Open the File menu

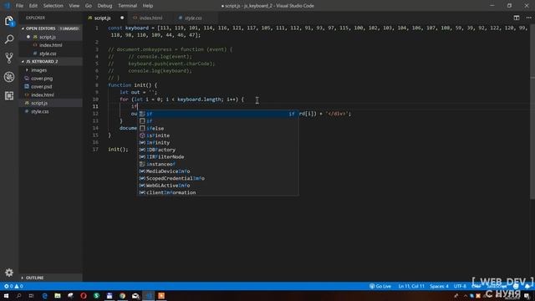click(19, 6)
